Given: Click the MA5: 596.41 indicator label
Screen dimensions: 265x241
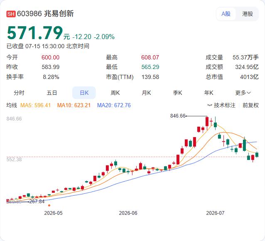Looking at the screenshot, I should pyautogui.click(x=35, y=106).
